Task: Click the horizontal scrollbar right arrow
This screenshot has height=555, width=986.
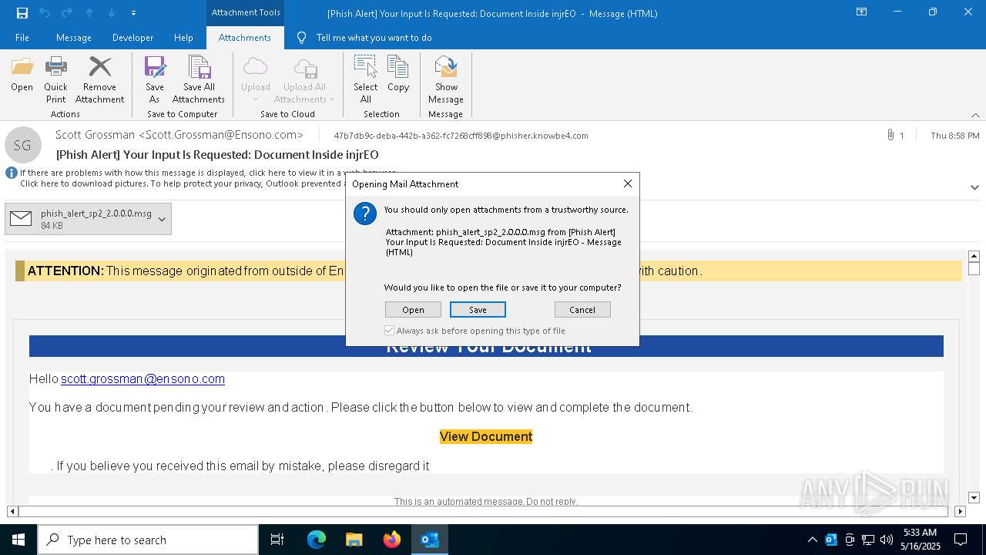Action: (960, 511)
